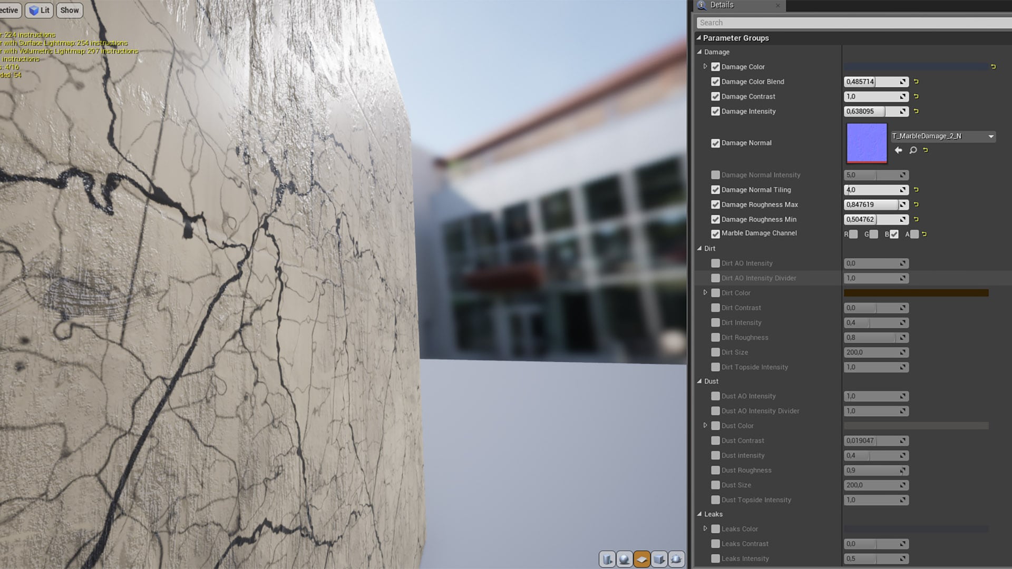Select the plane material preview shape
Viewport: 1012px width, 569px height.
click(x=642, y=560)
